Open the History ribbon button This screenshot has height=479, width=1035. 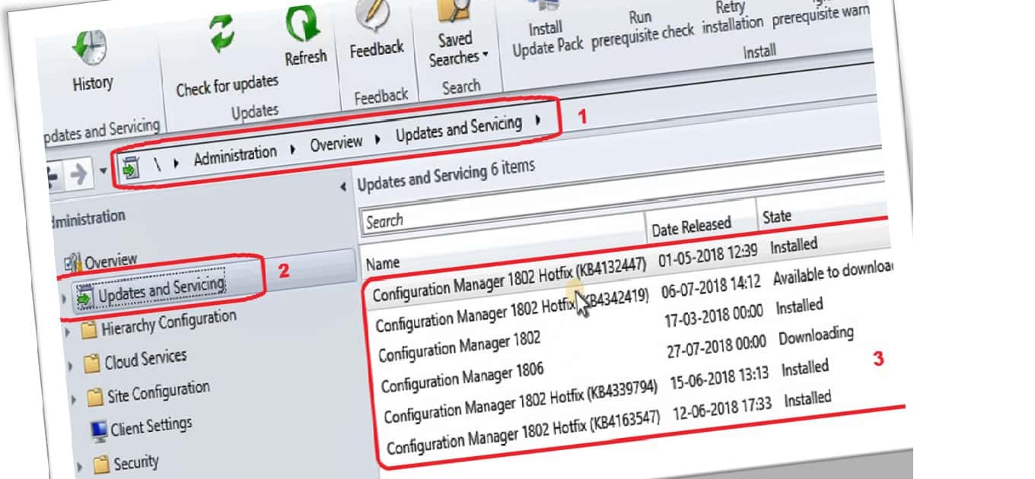(x=92, y=60)
